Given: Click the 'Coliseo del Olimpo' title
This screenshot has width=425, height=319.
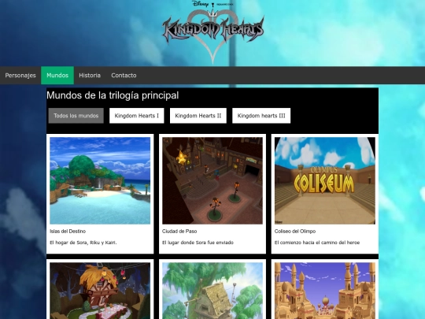Looking at the screenshot, I should 295,232.
